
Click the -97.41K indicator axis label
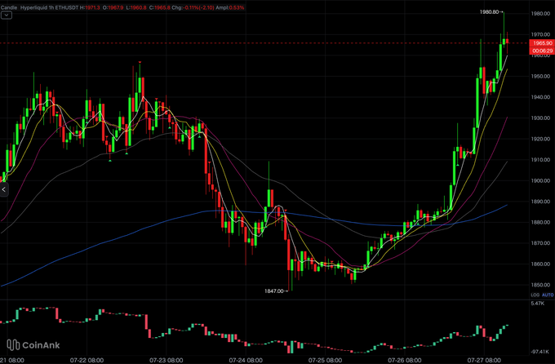point(539,352)
